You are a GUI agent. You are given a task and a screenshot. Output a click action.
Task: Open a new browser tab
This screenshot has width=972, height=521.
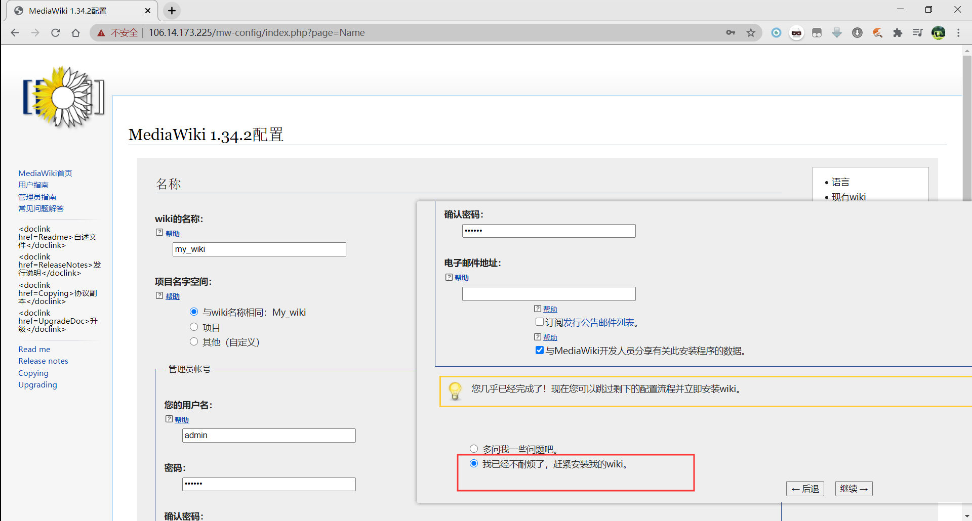click(x=172, y=11)
